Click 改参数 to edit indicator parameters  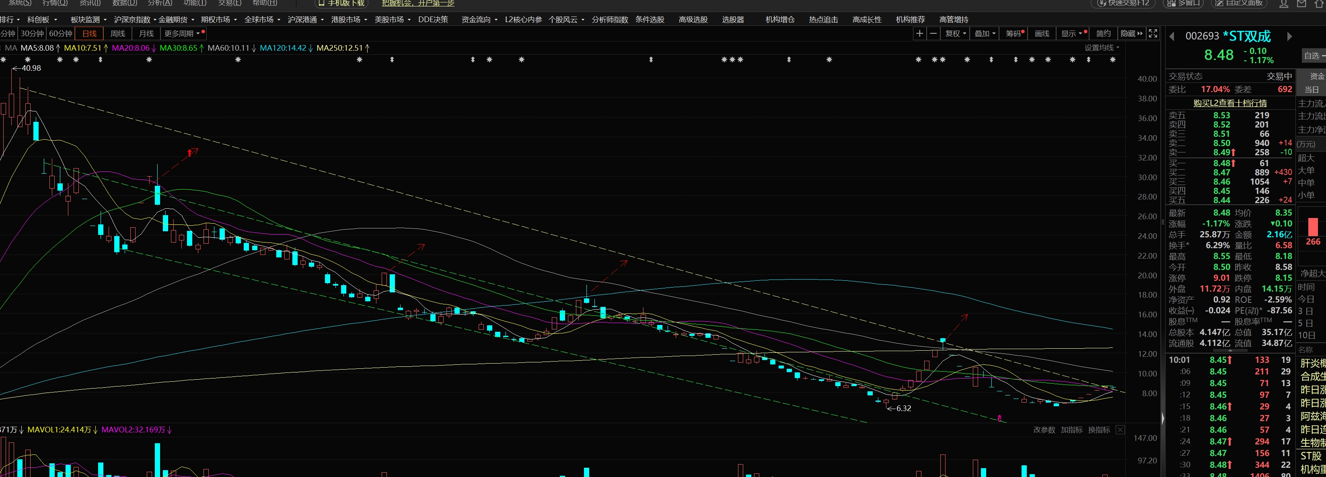[x=1044, y=430]
